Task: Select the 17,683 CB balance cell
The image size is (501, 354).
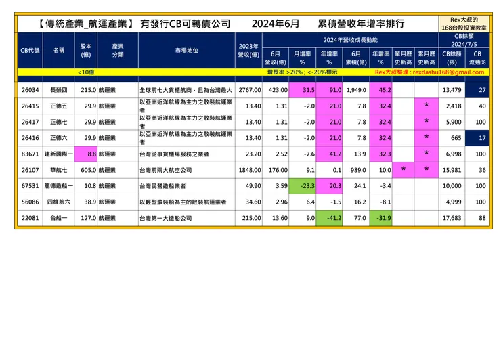Action: pos(452,218)
